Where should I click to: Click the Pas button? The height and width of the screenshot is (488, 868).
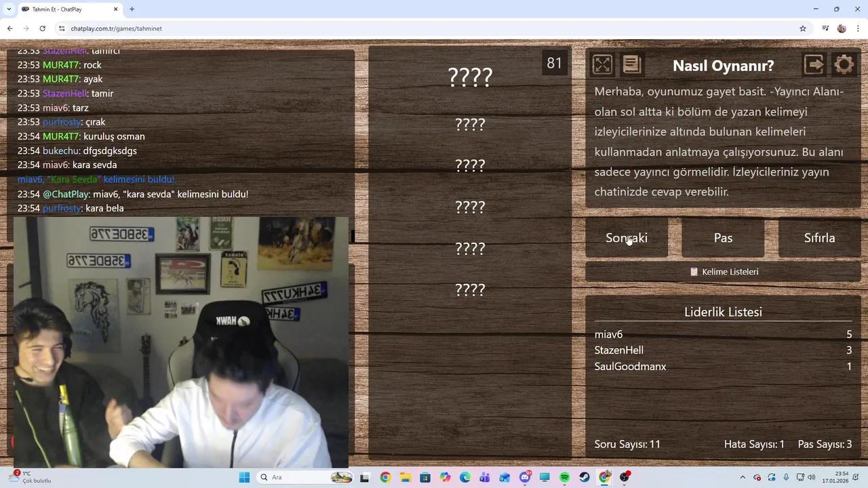[723, 238]
